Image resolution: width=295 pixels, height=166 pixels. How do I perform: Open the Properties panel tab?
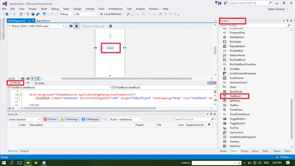coord(245,151)
